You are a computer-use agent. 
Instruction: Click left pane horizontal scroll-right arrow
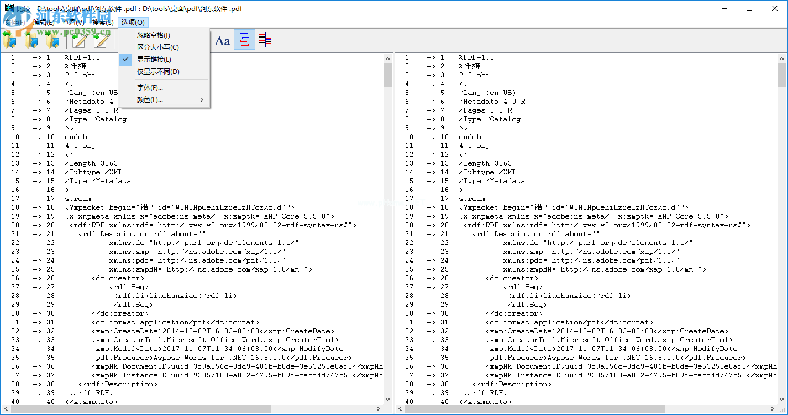click(379, 409)
